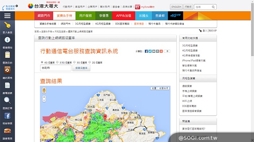The height and width of the screenshot is (142, 254).
Task: Click the orange plus share icon
Action: [161, 51]
